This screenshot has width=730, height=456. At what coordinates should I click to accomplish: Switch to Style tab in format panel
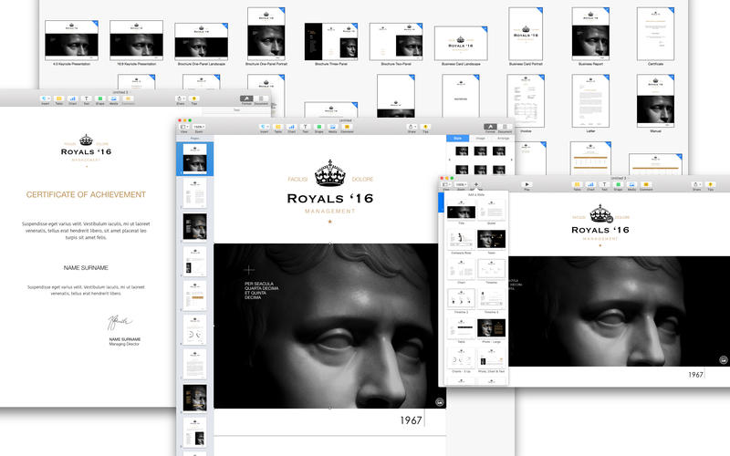pyautogui.click(x=458, y=139)
